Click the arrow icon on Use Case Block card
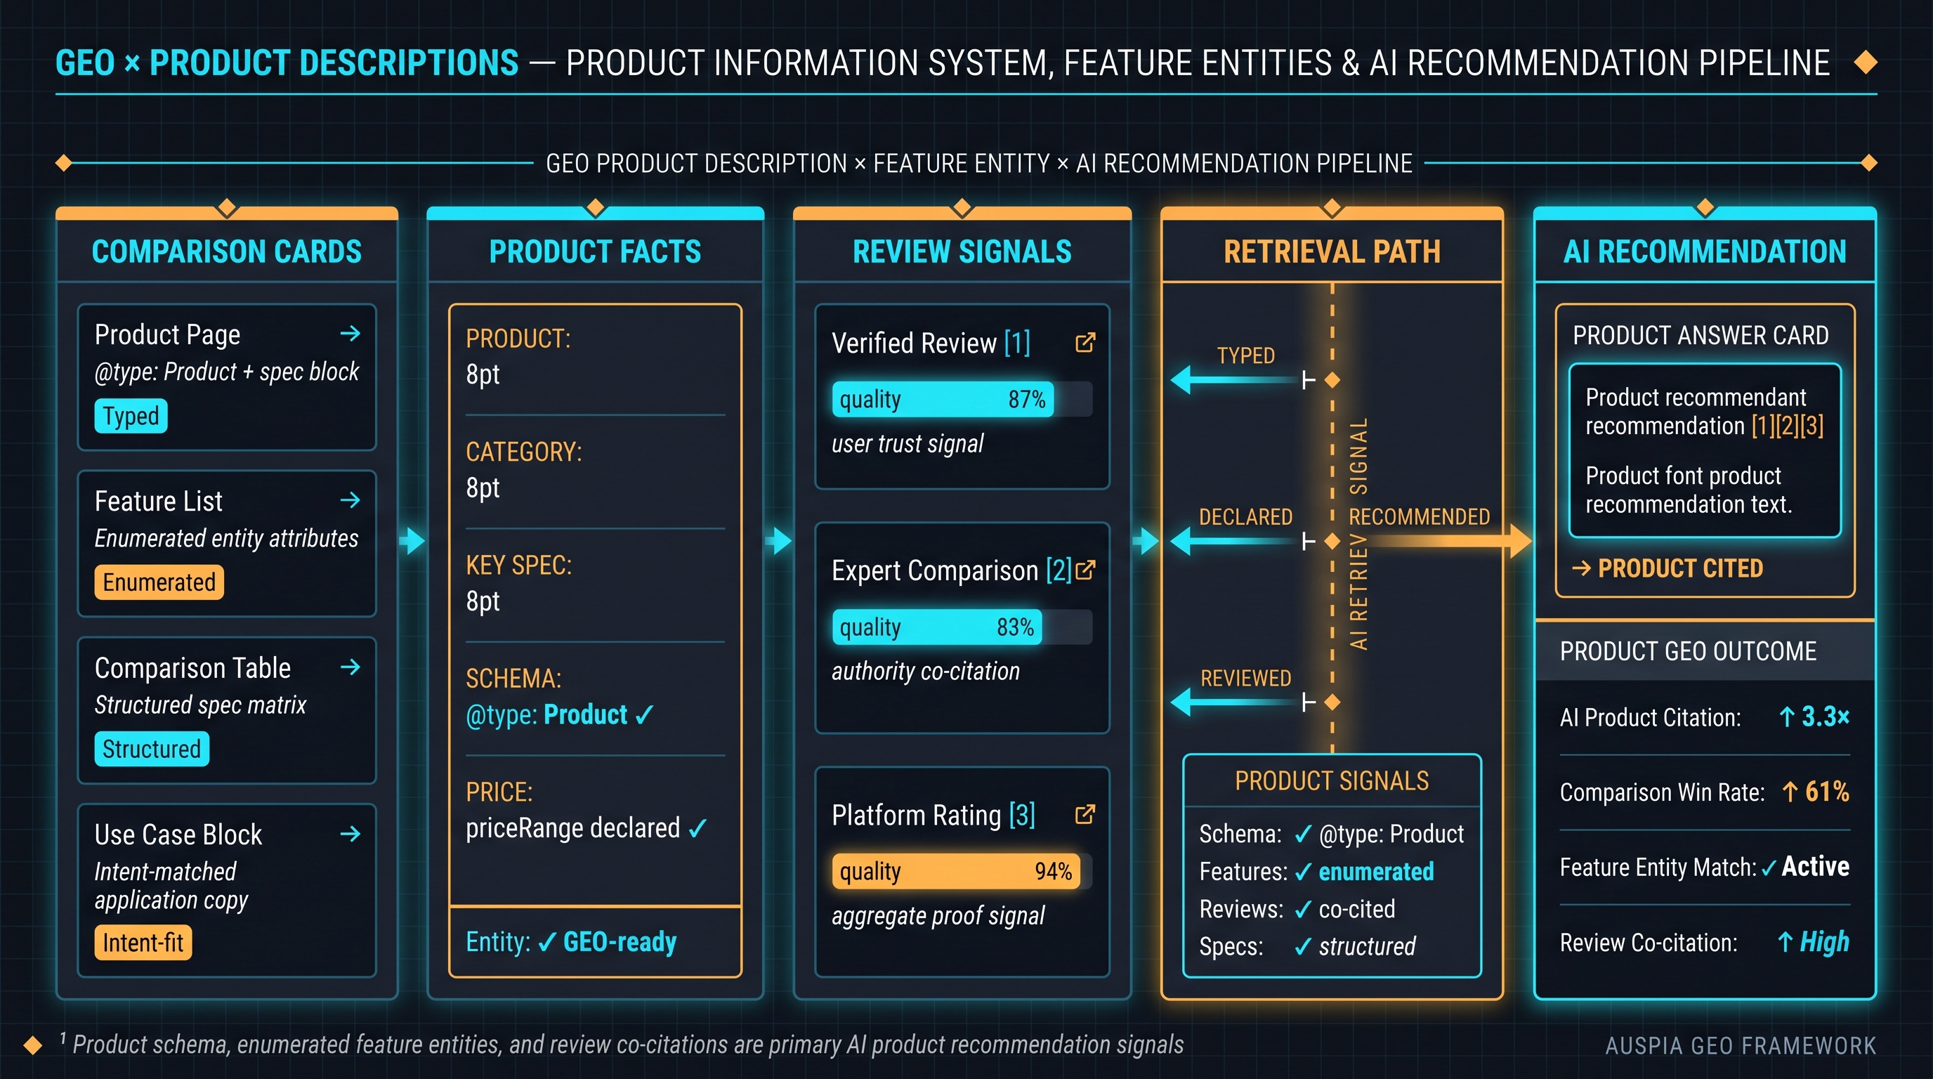This screenshot has height=1079, width=1933. pos(350,833)
